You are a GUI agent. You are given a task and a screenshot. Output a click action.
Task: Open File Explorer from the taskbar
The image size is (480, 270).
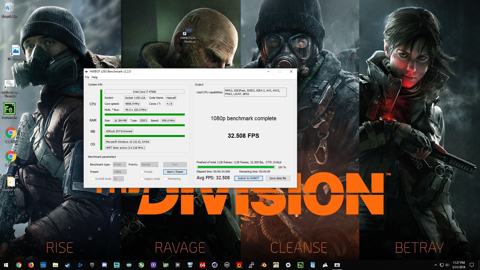click(55, 265)
